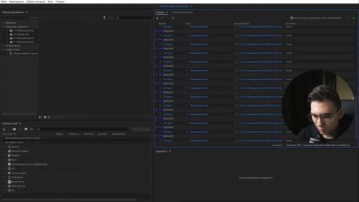Open the Шаблон настроек menu
Viewport: 359px width, 202px height.
click(x=36, y=2)
